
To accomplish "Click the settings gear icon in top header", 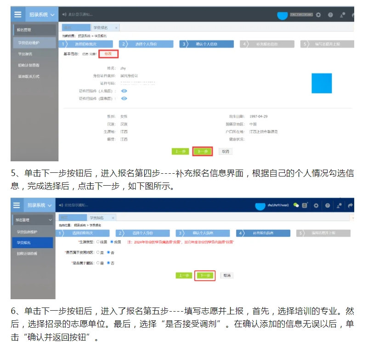I will click(x=319, y=15).
